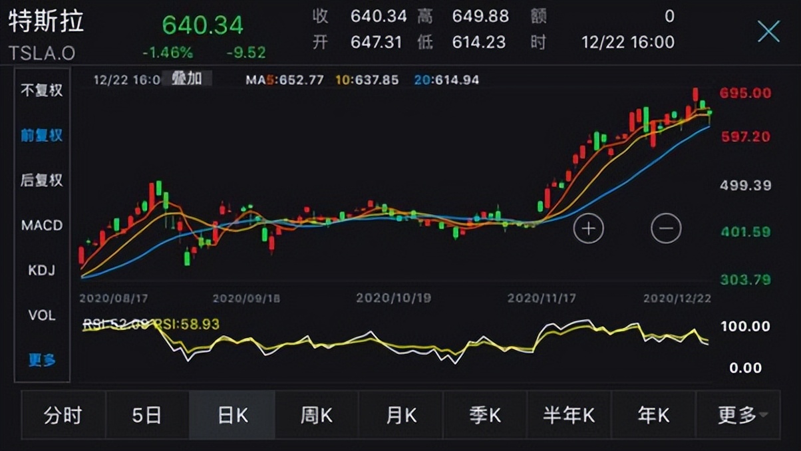The image size is (801, 451).
Task: Zoom out the chart with minus icon
Action: (x=666, y=229)
